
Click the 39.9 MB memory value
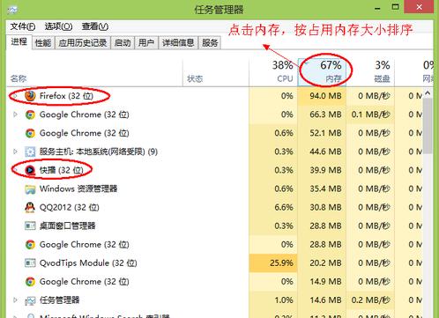(x=325, y=170)
